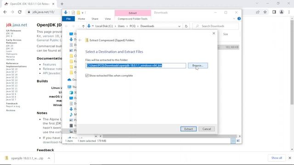Switch to large icons view in Explorer status bar
Viewport: 294px width, 165px height.
tap(238, 141)
